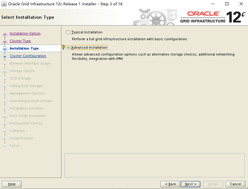
Task: Click the Summary step text
Action: coord(17,131)
